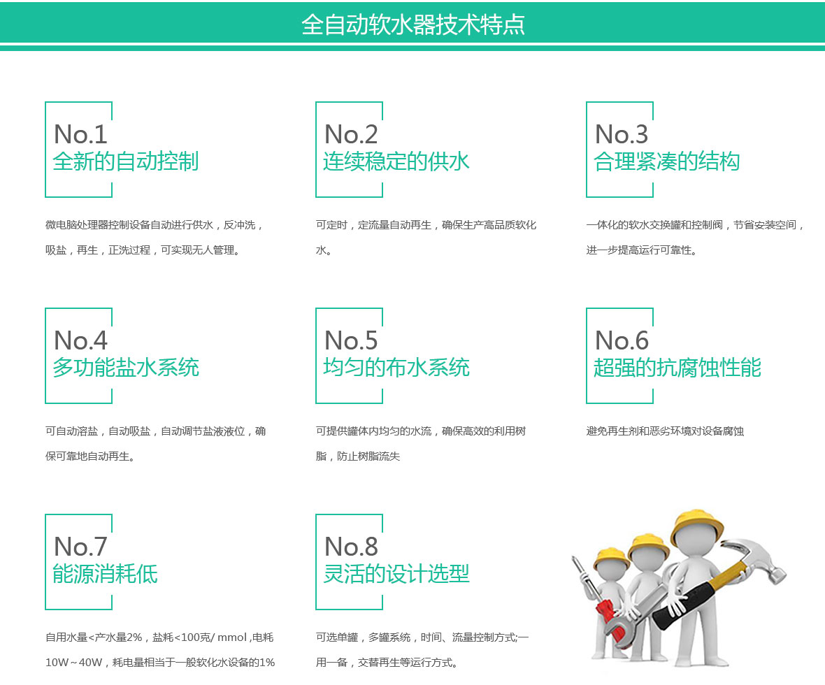Select the heading 全新的自动控制
Image resolution: width=825 pixels, height=685 pixels.
(x=126, y=161)
